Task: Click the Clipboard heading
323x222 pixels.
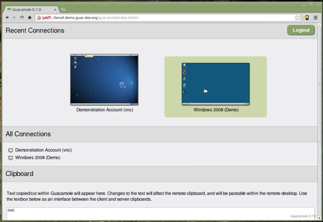Action: coord(19,174)
